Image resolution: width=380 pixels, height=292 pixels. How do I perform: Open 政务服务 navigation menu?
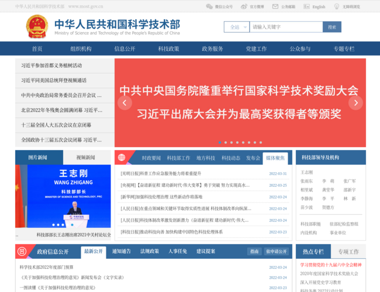[x=213, y=48]
